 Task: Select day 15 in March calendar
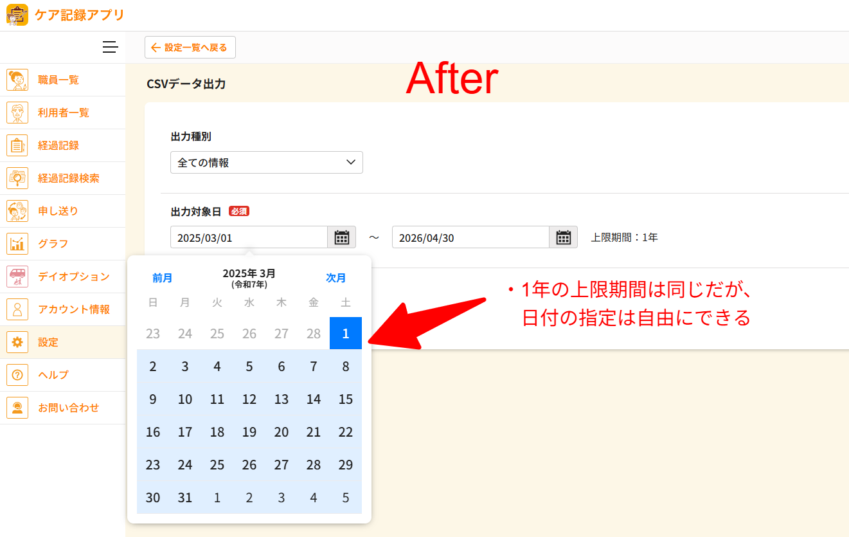point(346,399)
